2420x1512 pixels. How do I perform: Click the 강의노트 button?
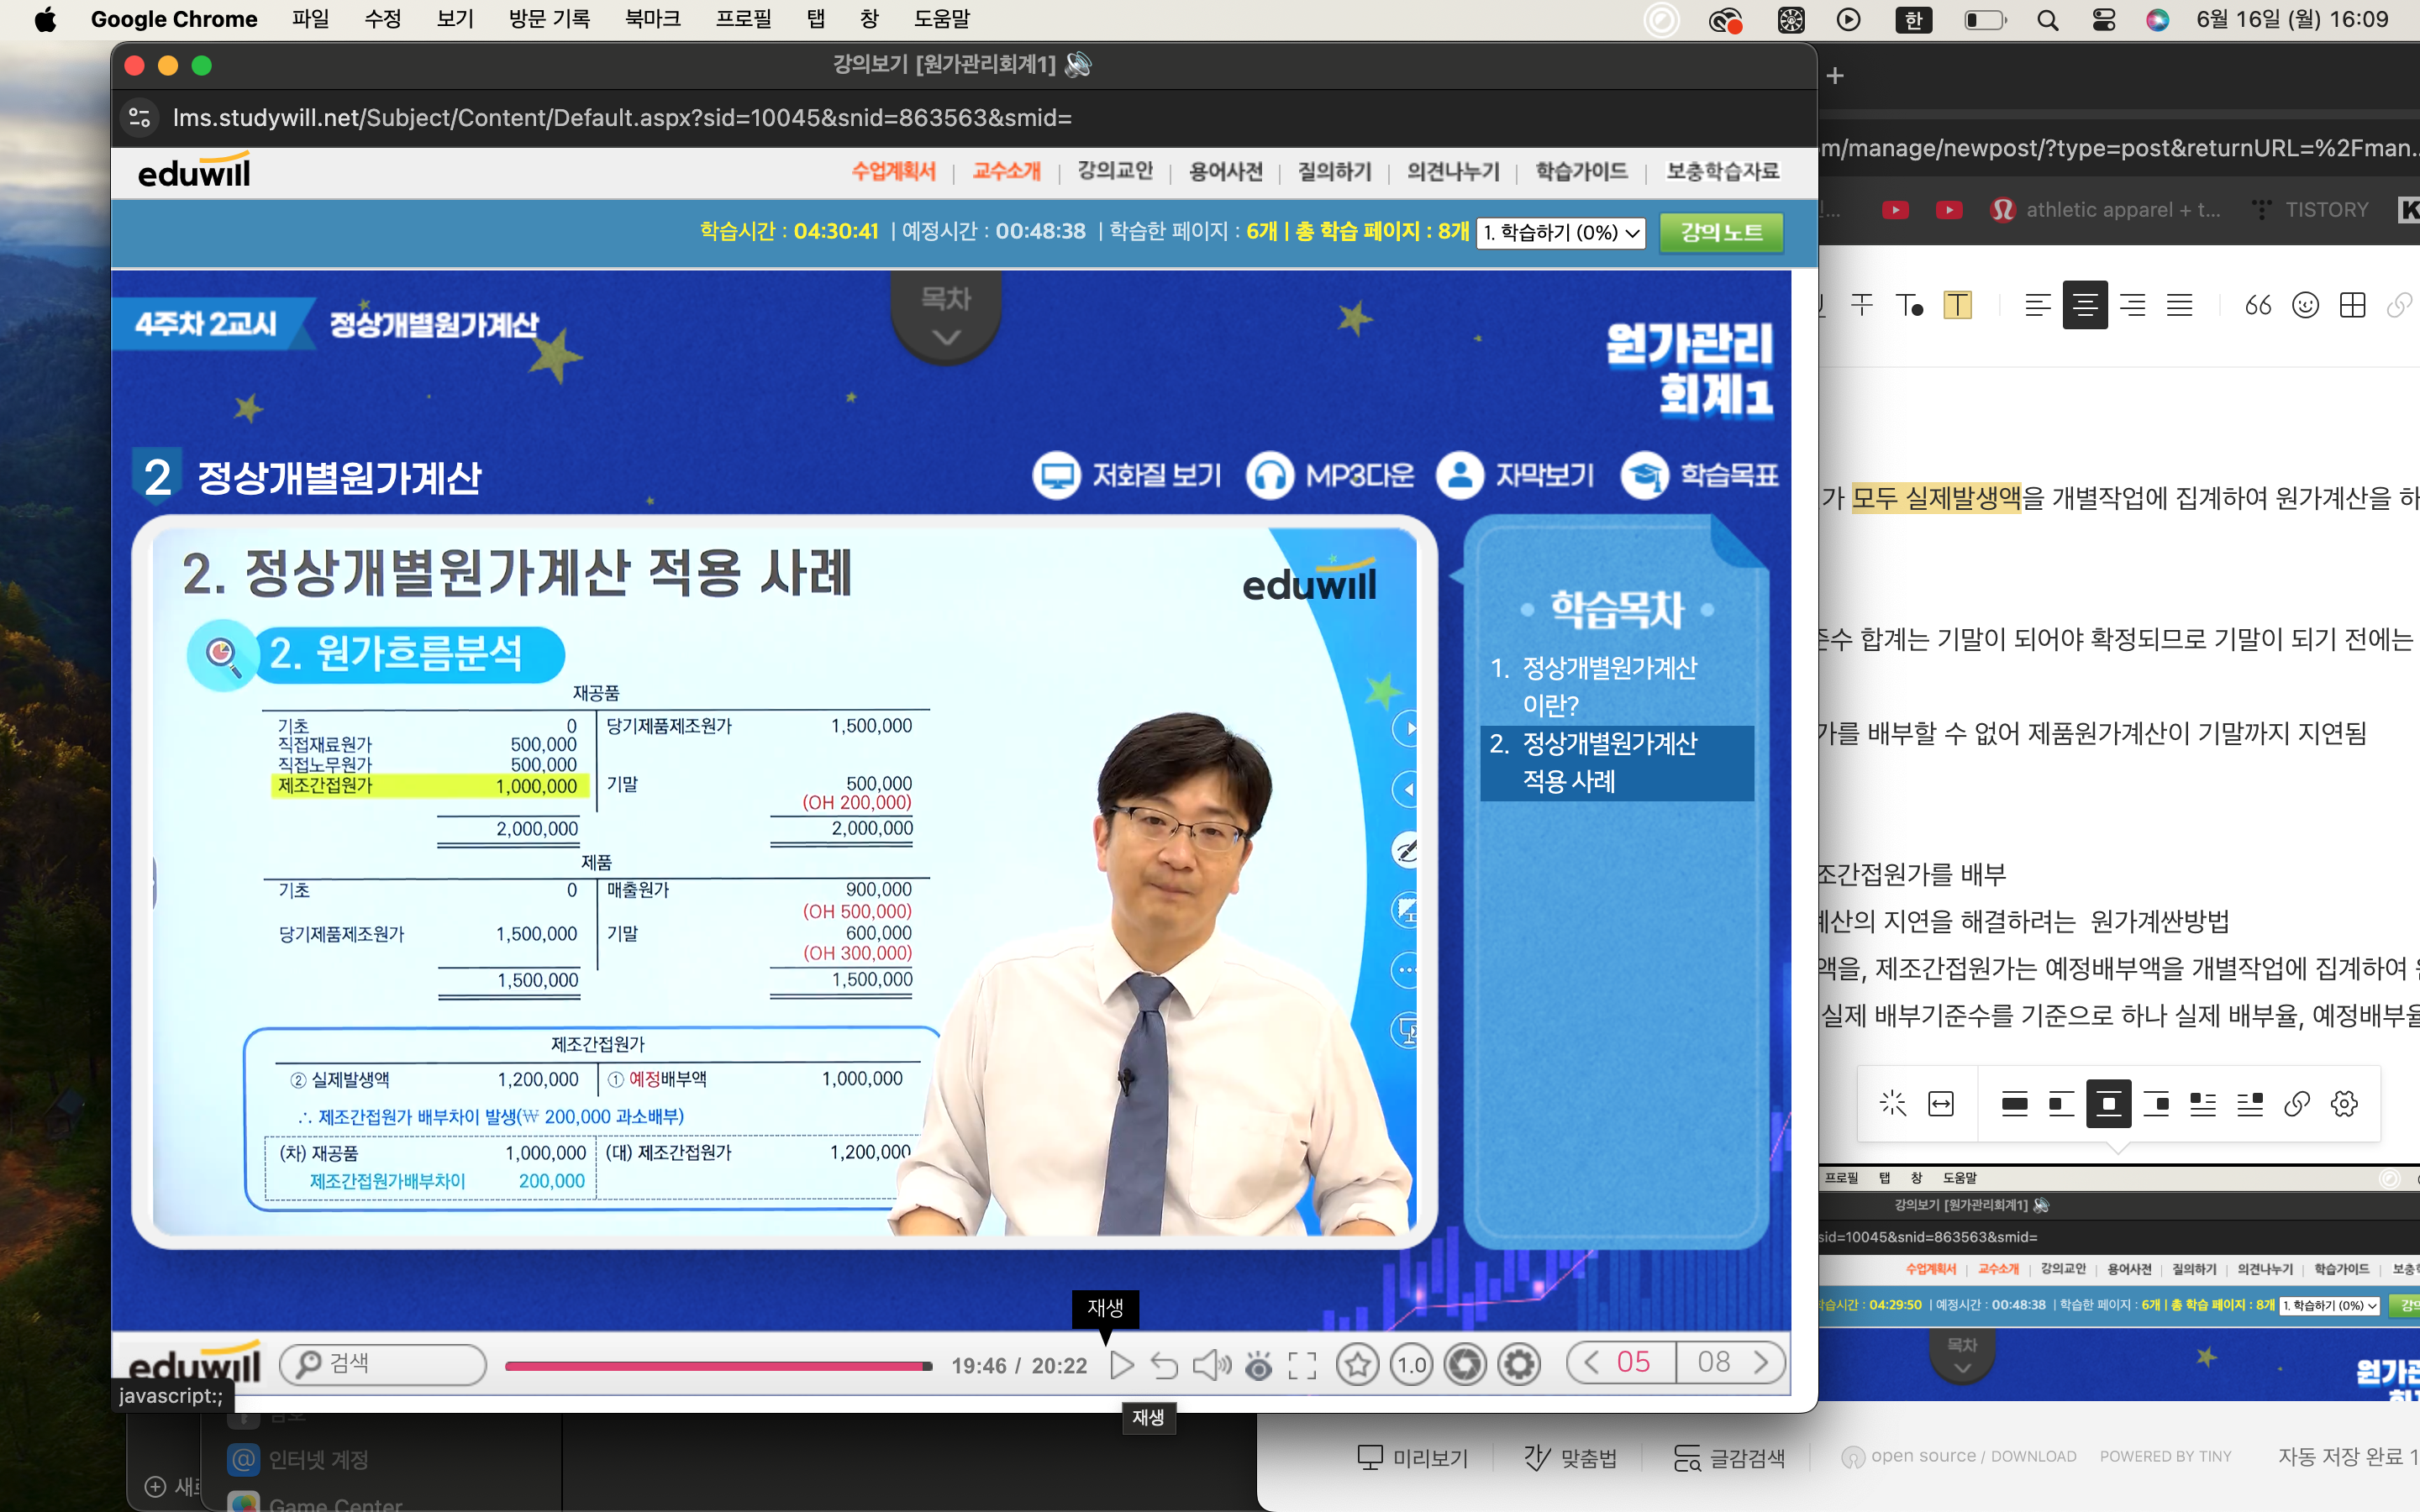(1721, 233)
